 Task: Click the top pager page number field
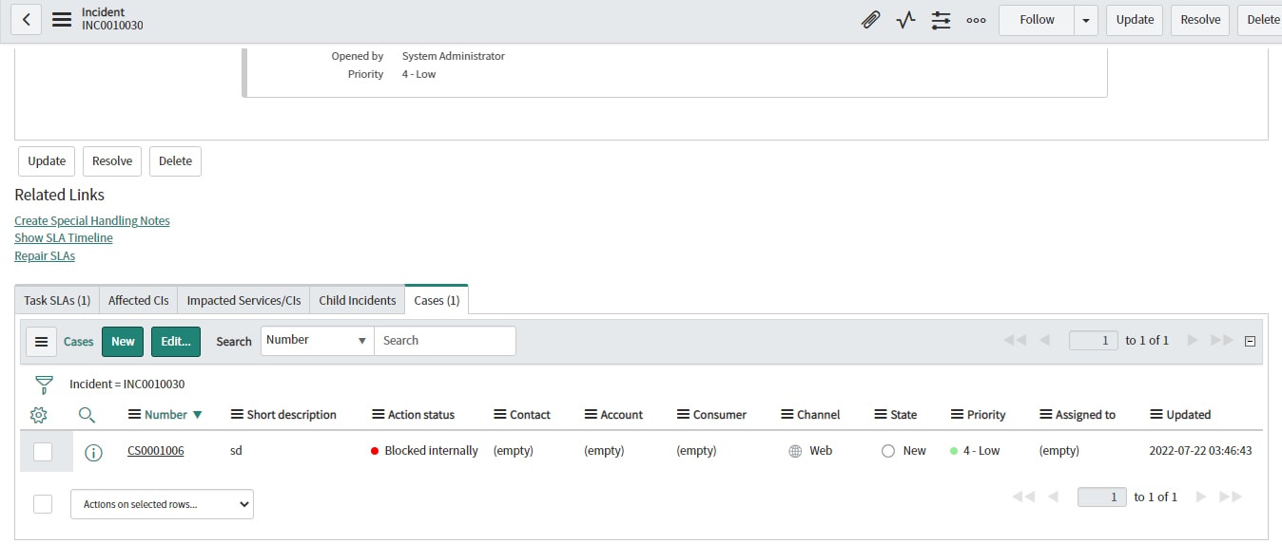[1094, 341]
